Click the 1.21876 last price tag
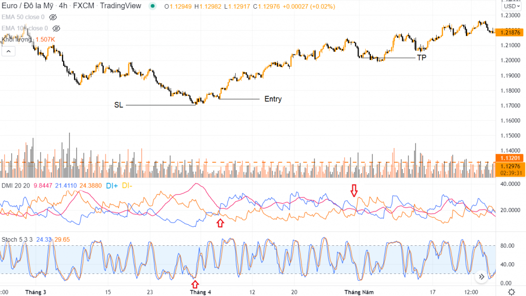The height and width of the screenshot is (296, 526). 510,33
